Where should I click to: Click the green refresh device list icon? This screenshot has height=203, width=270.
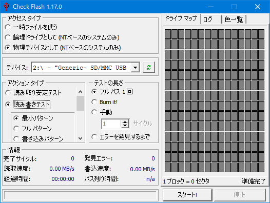pyautogui.click(x=149, y=67)
